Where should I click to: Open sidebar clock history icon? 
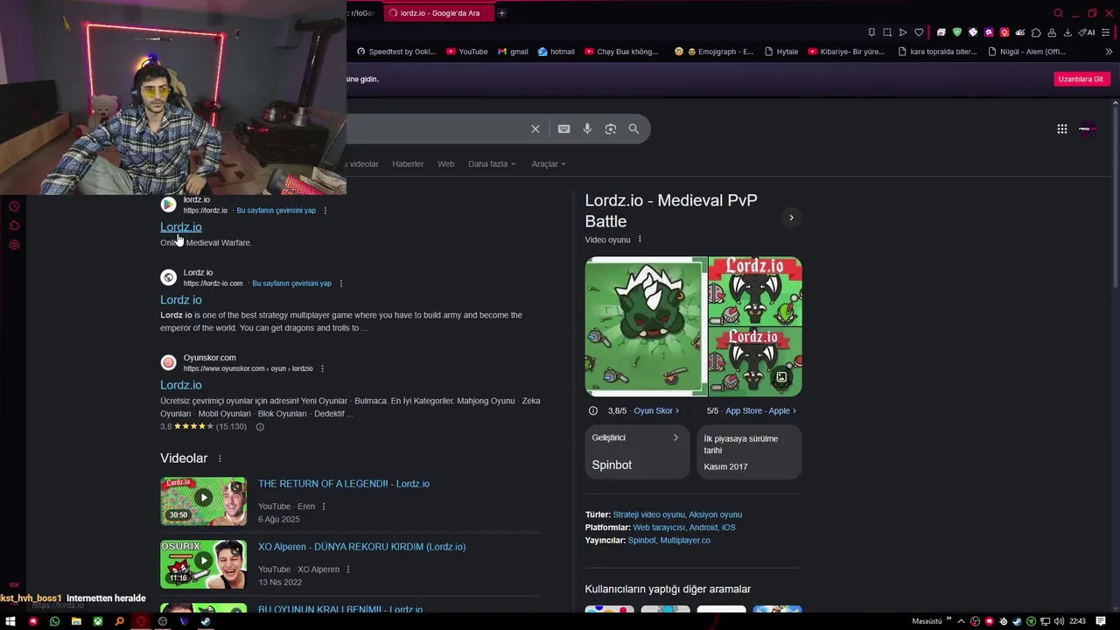14,206
